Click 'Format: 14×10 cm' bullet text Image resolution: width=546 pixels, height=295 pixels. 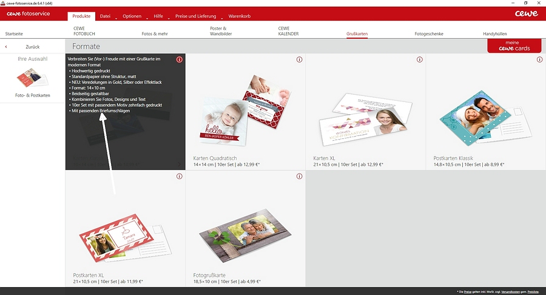coord(89,88)
